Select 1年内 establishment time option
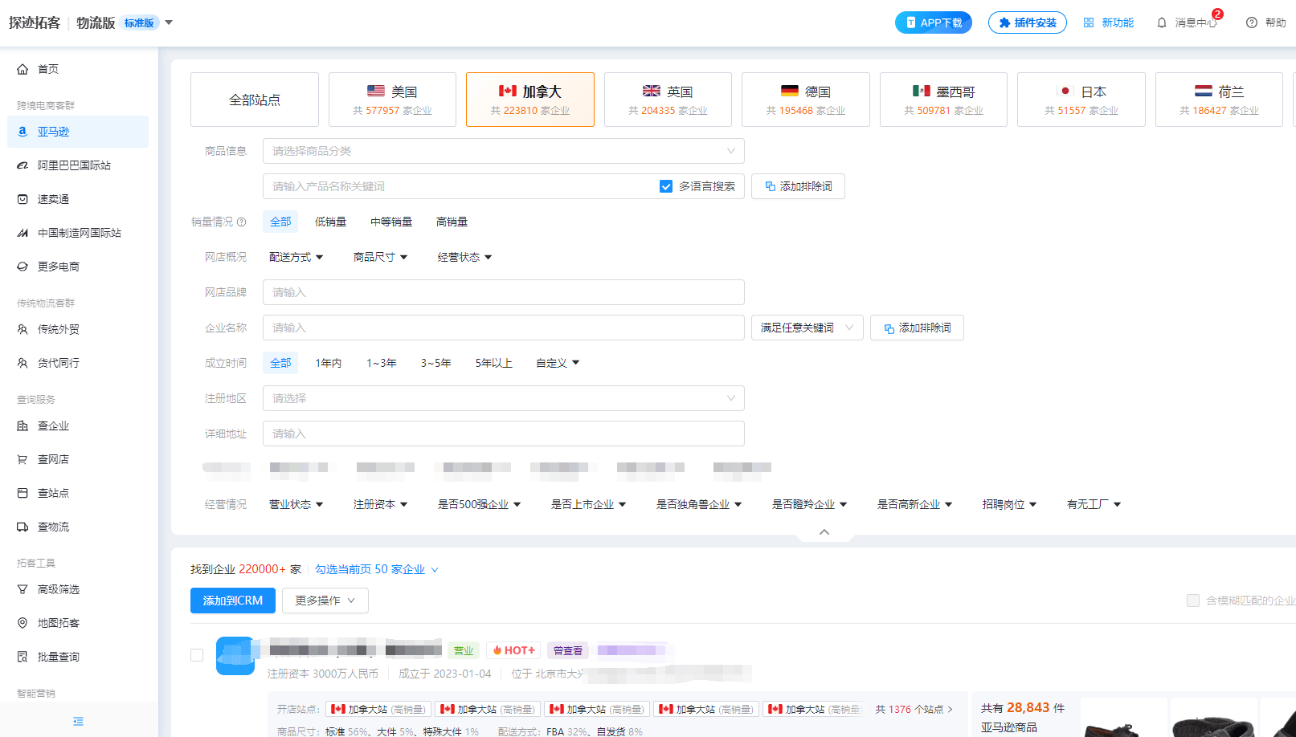The width and height of the screenshot is (1296, 737). 328,363
